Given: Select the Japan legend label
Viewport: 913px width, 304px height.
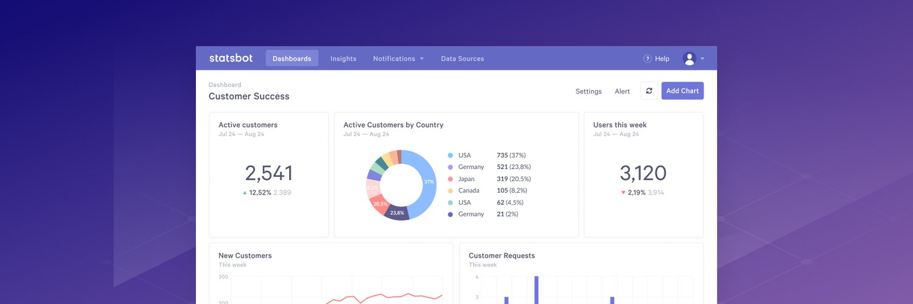Looking at the screenshot, I should (x=466, y=179).
